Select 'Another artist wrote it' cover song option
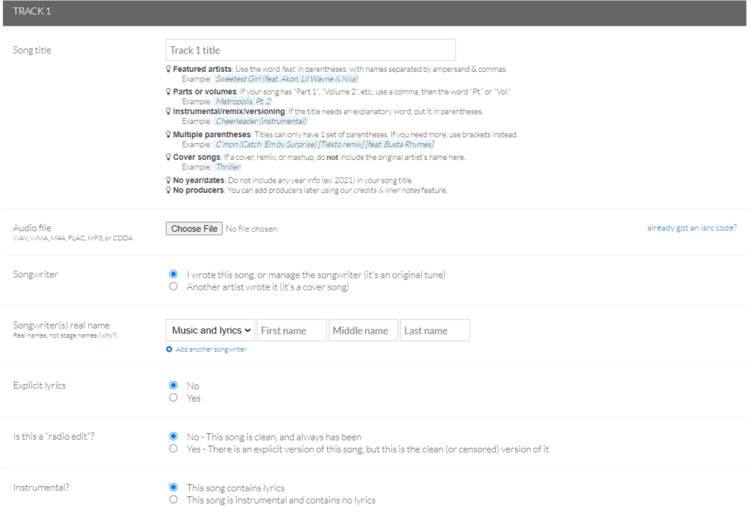 [x=174, y=287]
